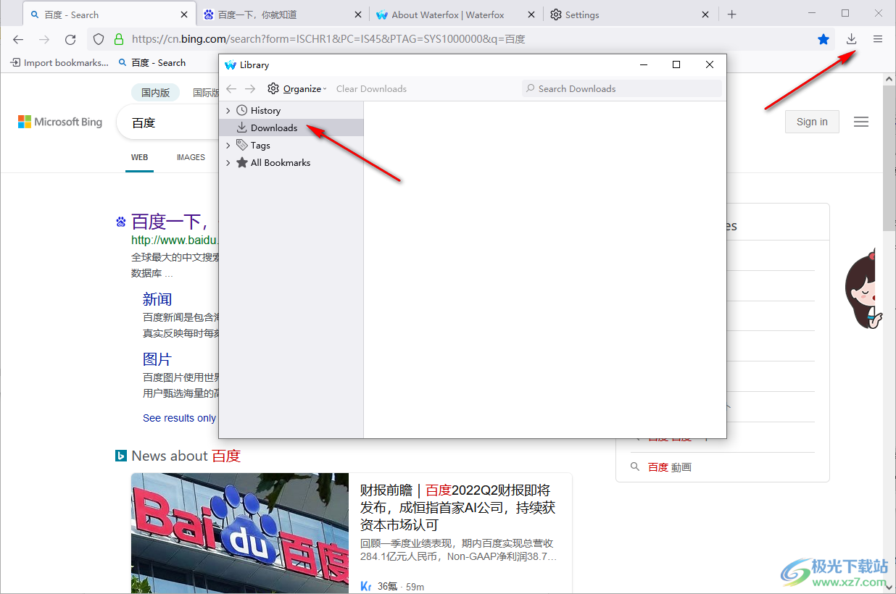Expand the History tree node
The image size is (896, 594).
pyautogui.click(x=228, y=111)
